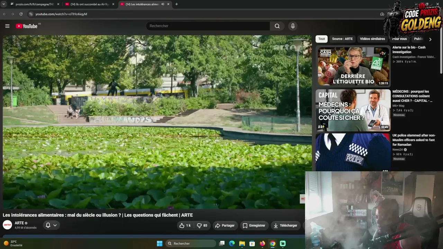This screenshot has width=443, height=249.
Task: Start voice search with the microphone icon
Action: (293, 26)
